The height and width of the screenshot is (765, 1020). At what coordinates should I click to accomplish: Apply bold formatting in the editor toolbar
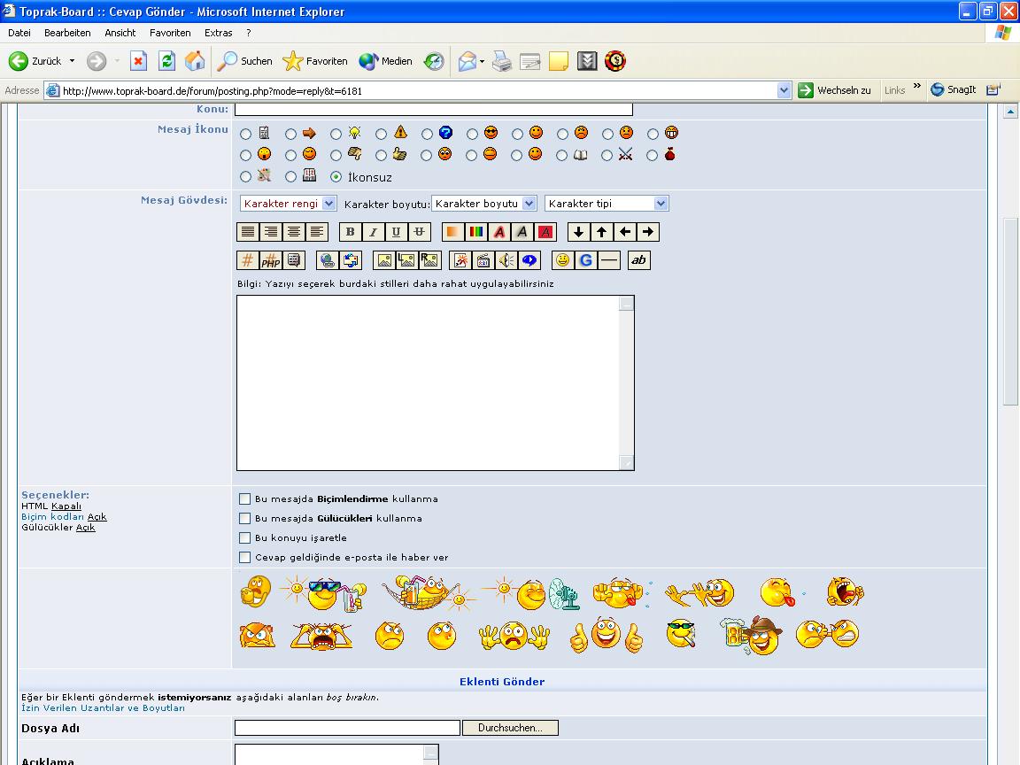click(351, 232)
